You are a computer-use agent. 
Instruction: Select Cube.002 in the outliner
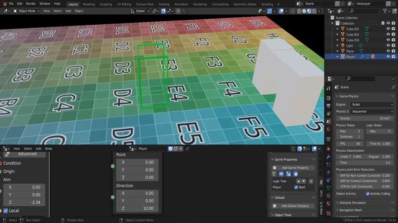click(353, 35)
